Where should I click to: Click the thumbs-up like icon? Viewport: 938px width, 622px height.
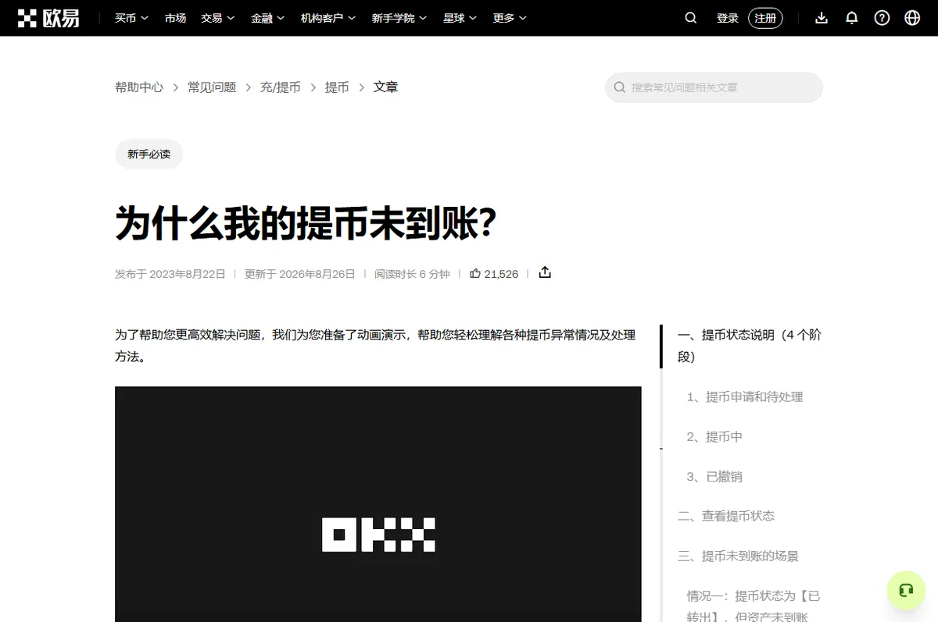coord(475,273)
